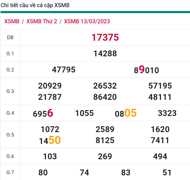Select the G.4 number 3323

(x=167, y=113)
